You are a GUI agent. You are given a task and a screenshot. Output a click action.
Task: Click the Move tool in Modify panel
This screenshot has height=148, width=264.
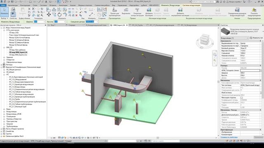coord(49,15)
